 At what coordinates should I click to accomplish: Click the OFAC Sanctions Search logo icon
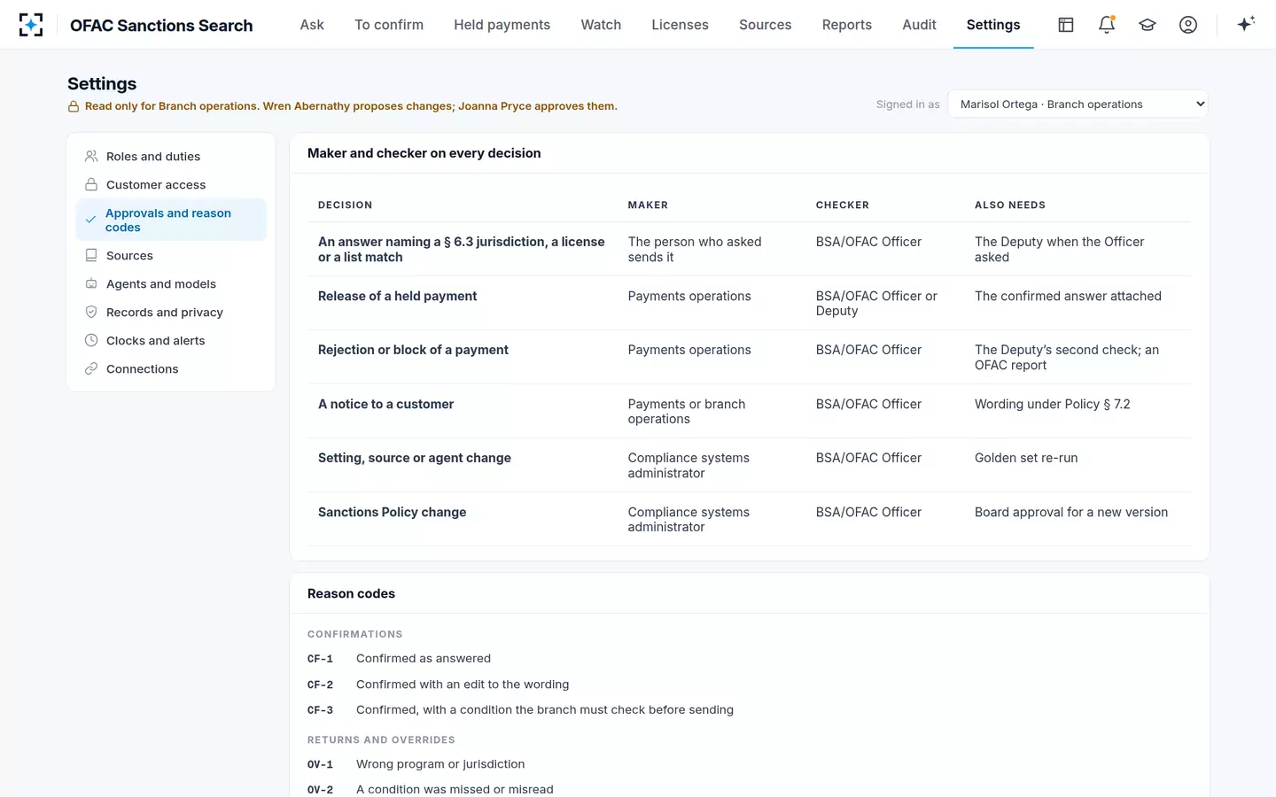point(31,25)
